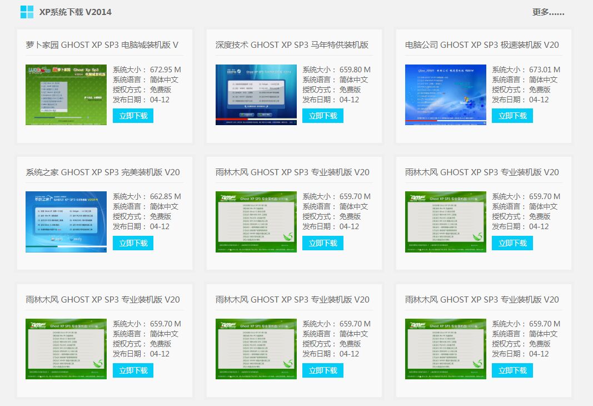View the 系统之家 blue installer thumbnail
This screenshot has height=406, width=593.
(66, 222)
